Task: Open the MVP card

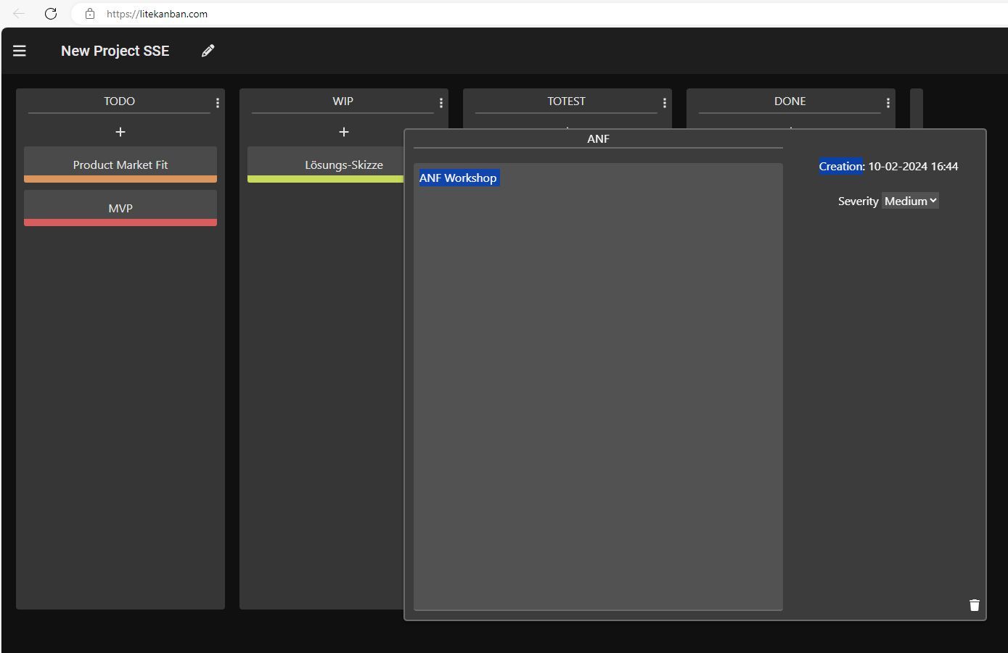Action: point(120,208)
